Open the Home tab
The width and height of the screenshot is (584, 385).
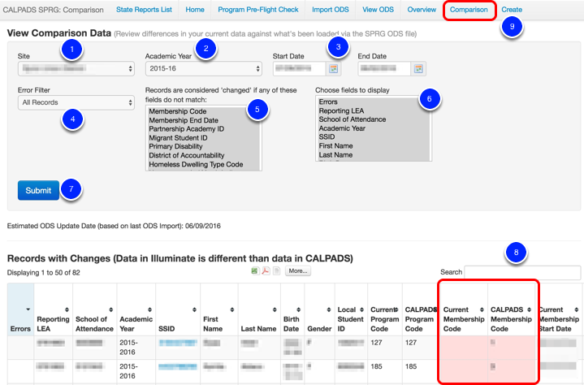tap(195, 10)
